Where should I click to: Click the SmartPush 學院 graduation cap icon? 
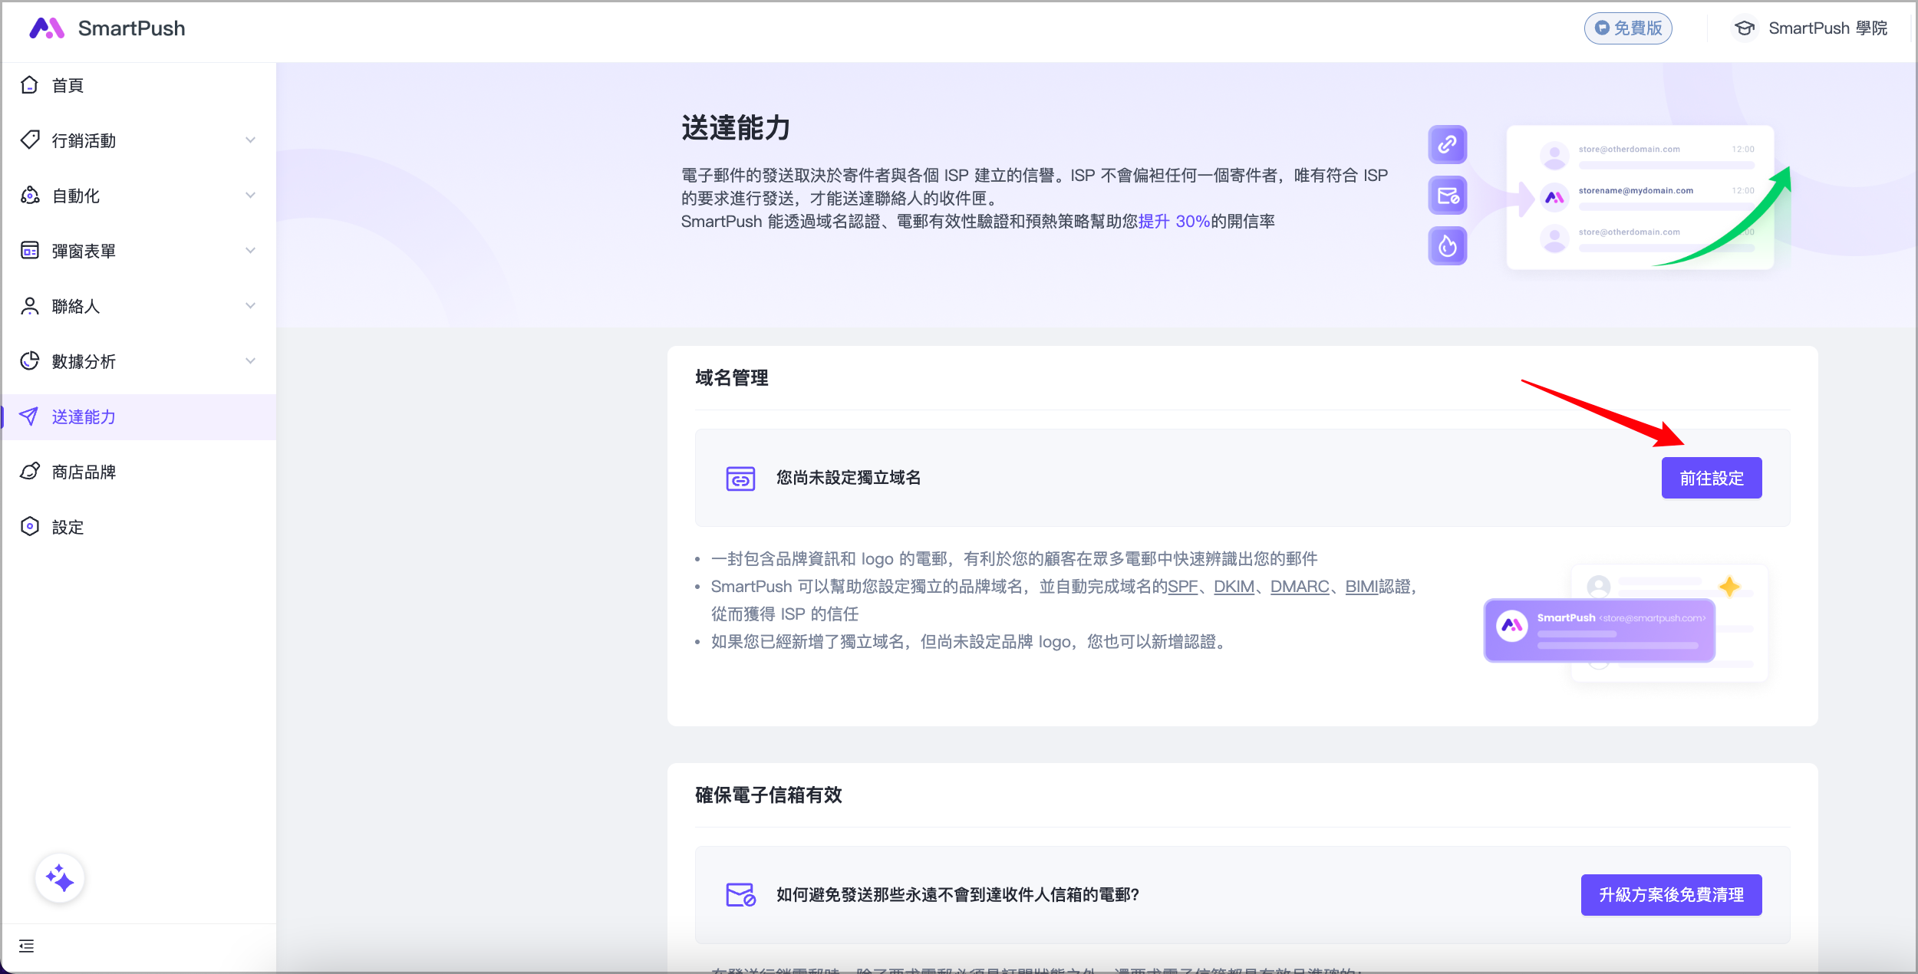[x=1745, y=28]
